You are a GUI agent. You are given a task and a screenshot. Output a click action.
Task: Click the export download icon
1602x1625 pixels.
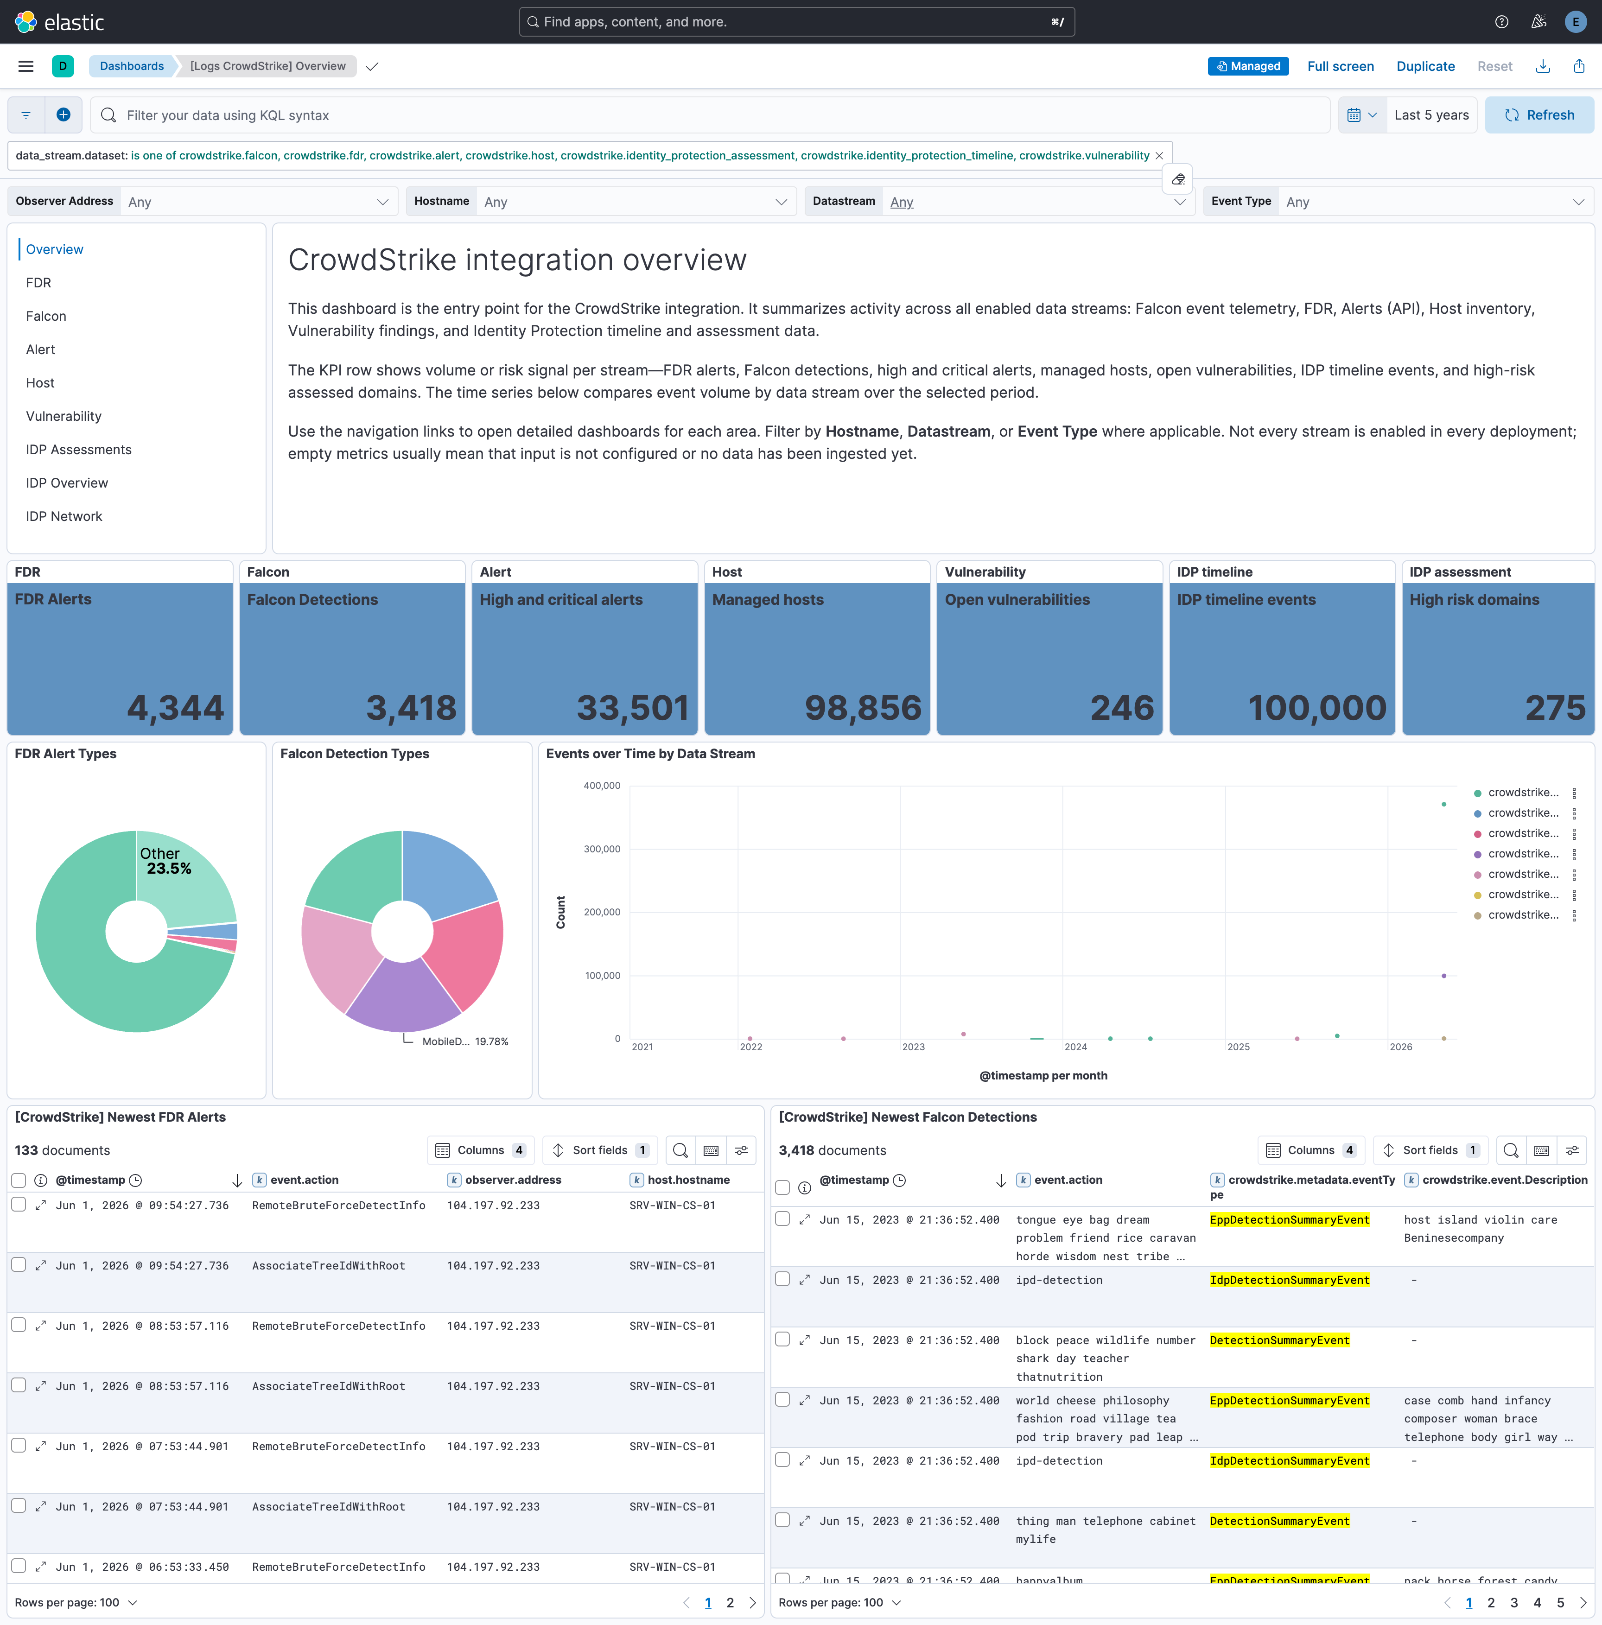[1543, 66]
